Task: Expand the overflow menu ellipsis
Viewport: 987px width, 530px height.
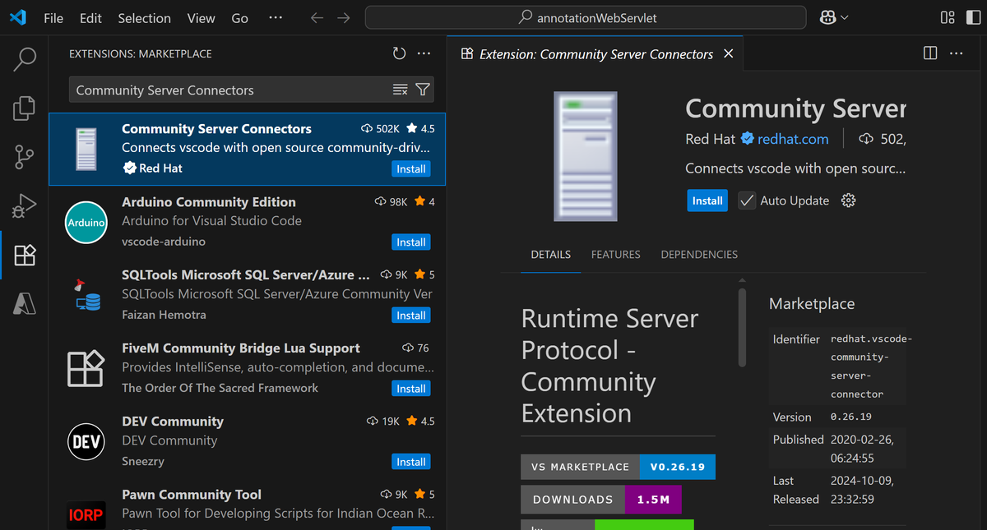Action: (x=276, y=17)
